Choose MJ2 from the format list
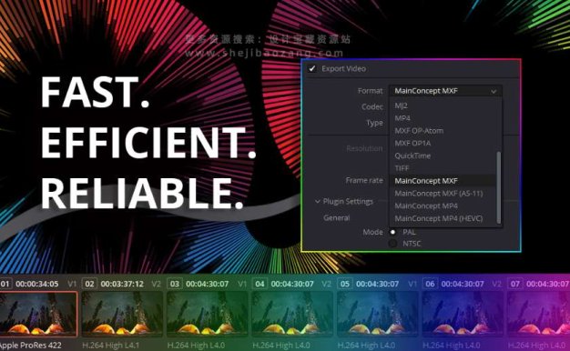 point(401,105)
